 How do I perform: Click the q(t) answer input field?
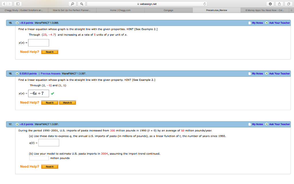tap(49, 142)
